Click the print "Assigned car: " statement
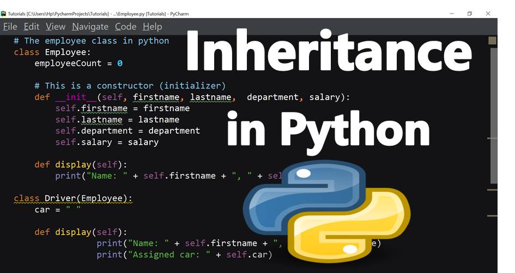This screenshot has height=273, width=515. point(184,255)
